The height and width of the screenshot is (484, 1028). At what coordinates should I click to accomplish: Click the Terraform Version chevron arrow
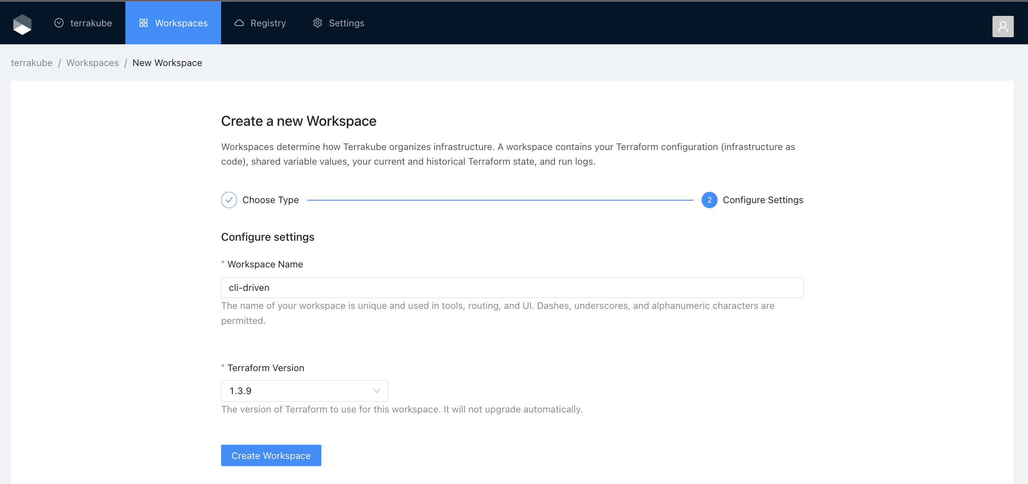click(x=377, y=391)
